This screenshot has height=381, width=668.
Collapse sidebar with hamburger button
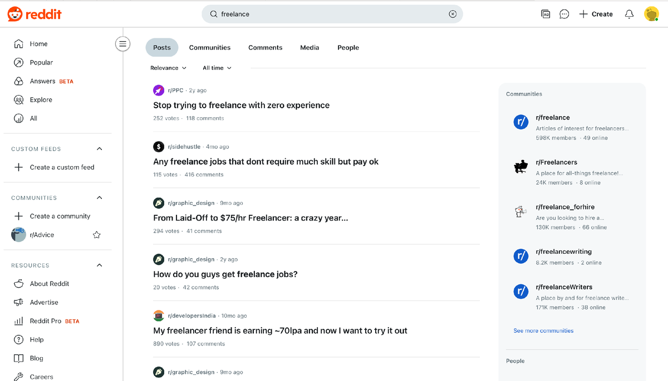pyautogui.click(x=122, y=44)
